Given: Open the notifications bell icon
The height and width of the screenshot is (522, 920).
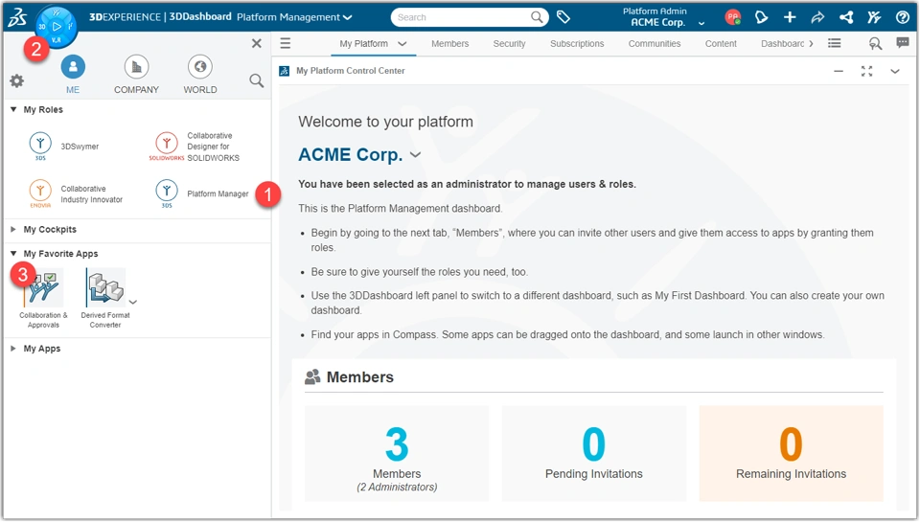Looking at the screenshot, I should pos(761,17).
